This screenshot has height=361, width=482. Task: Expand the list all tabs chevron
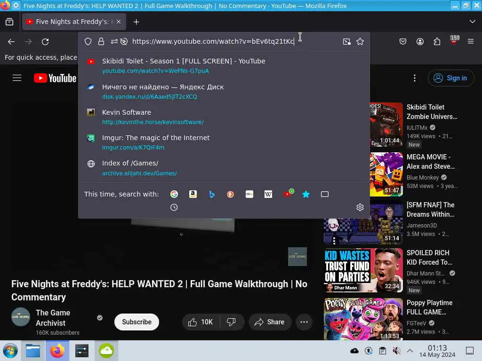coord(472,22)
